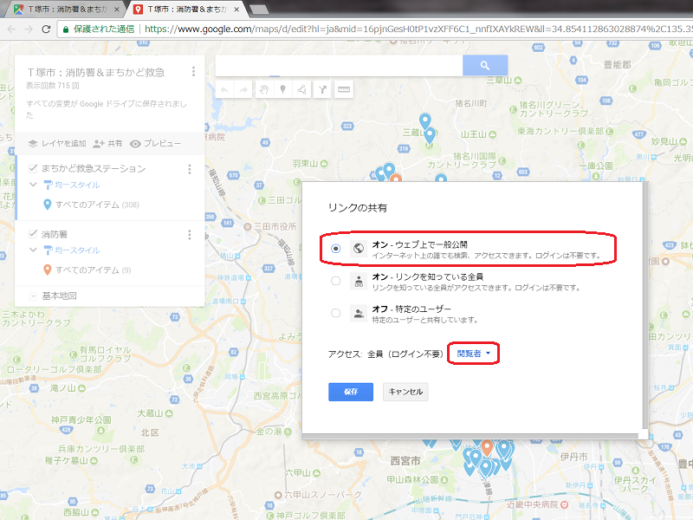
Task: Click the map title T塚市:消防署&まちかど救急
Action: click(95, 72)
